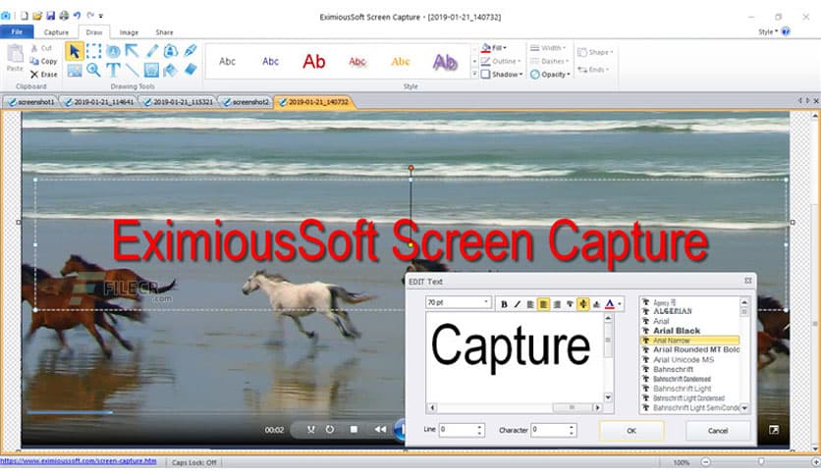Image resolution: width=821 pixels, height=475 pixels.
Task: Click the camera capture app icon
Action: tap(5, 16)
